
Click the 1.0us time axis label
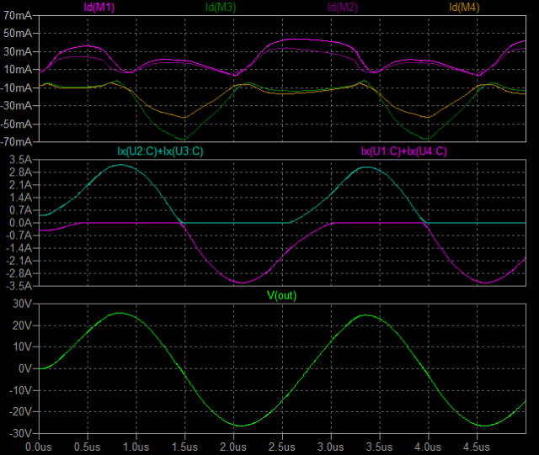point(136,447)
